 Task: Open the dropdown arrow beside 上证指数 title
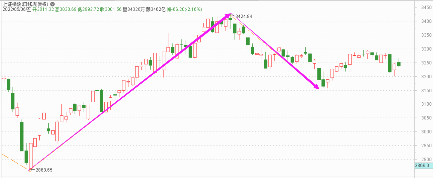tap(52, 4)
